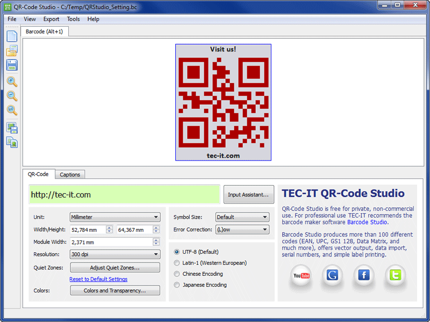Zoom out with the minus magnifier icon
430x322 pixels.
(12, 96)
